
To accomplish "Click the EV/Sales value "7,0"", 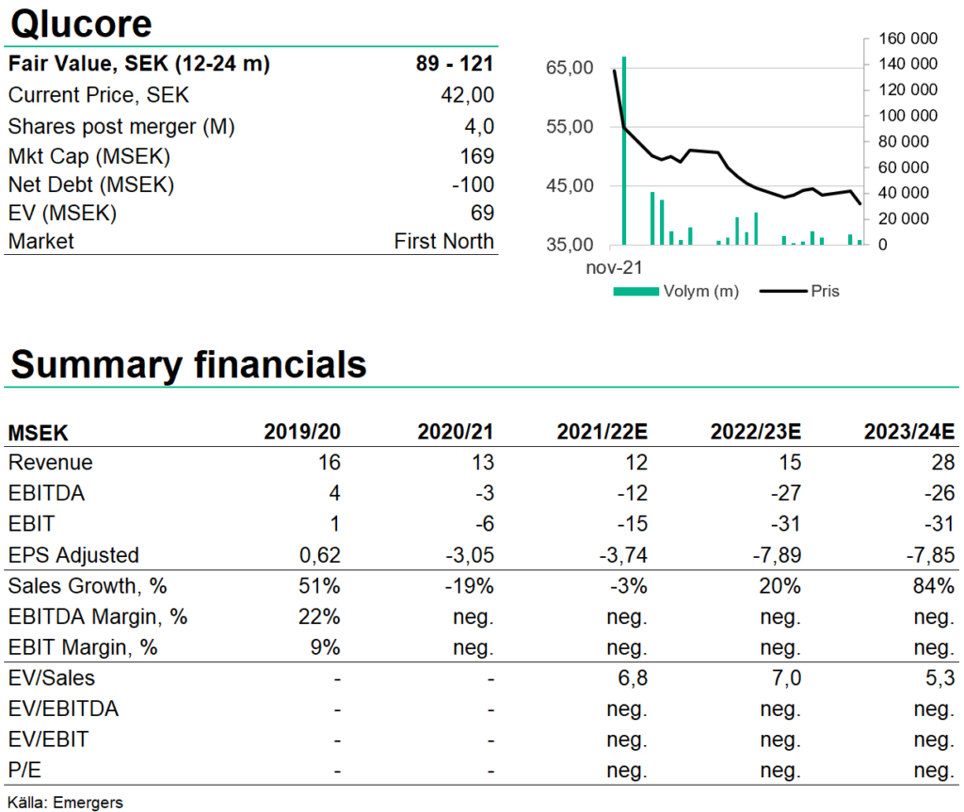I will pyautogui.click(x=786, y=678).
